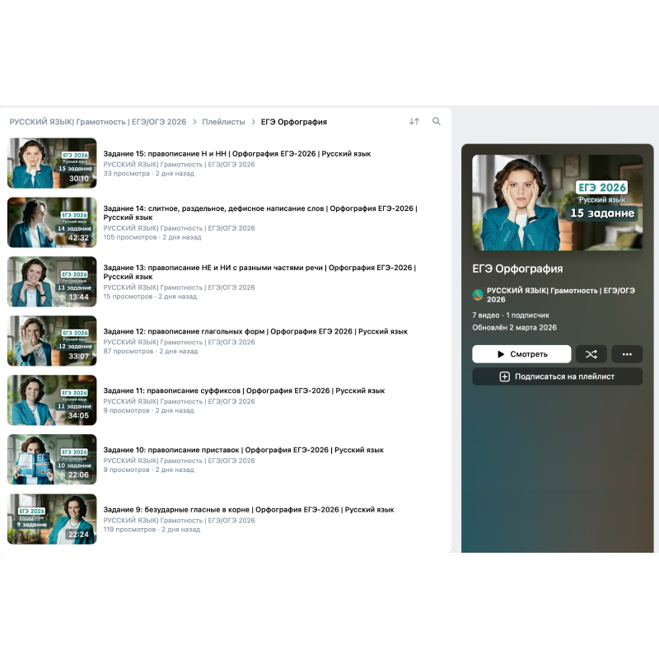Click channel name under Задание 15 video

pyautogui.click(x=179, y=165)
